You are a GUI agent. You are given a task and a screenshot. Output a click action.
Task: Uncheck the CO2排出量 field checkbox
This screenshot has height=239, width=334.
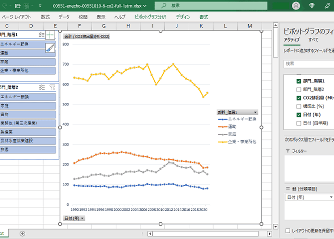point(299,98)
